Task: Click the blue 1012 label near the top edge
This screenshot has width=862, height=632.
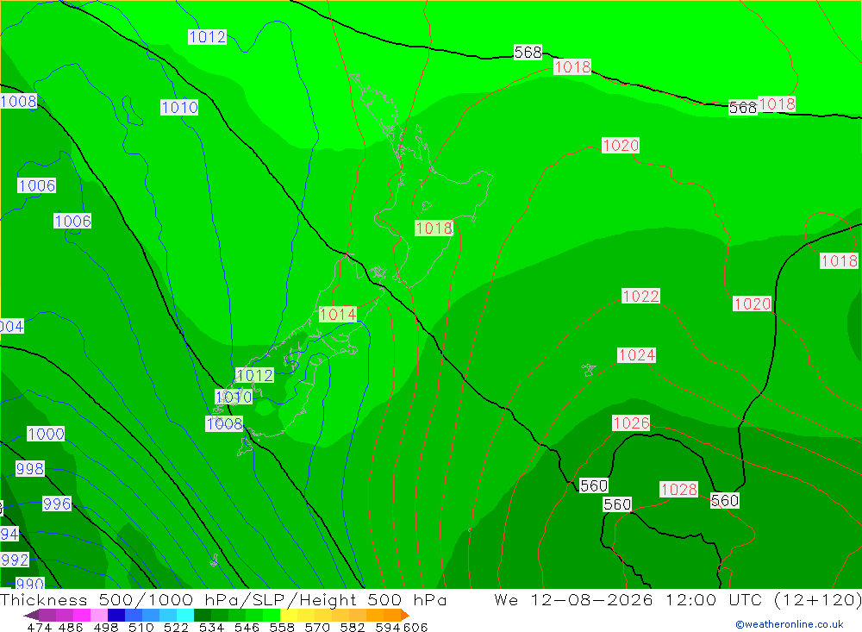Action: [207, 37]
